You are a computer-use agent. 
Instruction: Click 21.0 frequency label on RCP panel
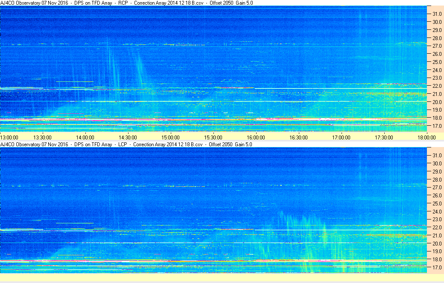[437, 94]
